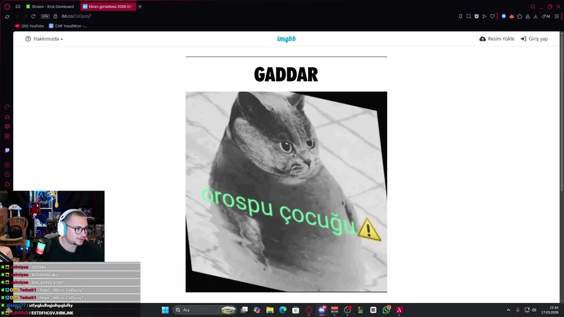Open the Hakkımızda dropdown menu

[x=44, y=39]
